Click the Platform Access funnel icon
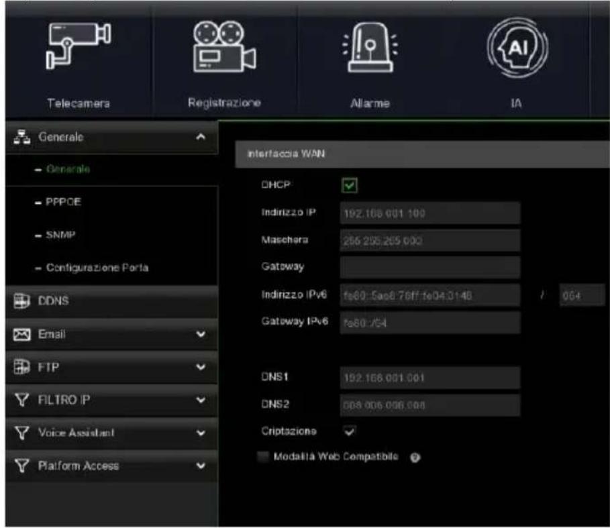Image resolution: width=610 pixels, height=528 pixels. coord(21,466)
